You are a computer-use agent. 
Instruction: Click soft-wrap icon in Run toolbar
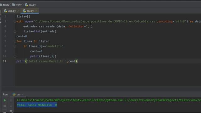11,111
